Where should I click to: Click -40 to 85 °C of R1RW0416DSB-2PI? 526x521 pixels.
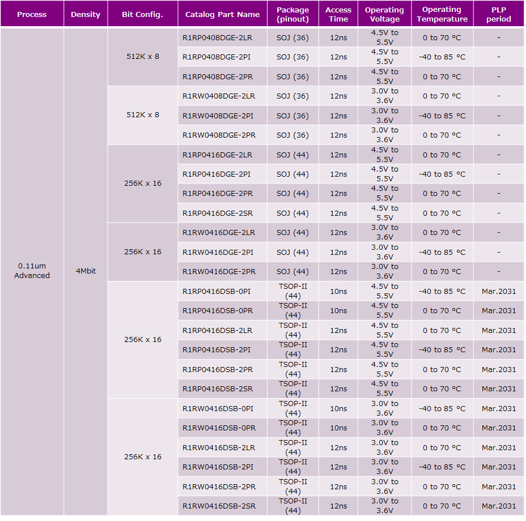click(442, 467)
